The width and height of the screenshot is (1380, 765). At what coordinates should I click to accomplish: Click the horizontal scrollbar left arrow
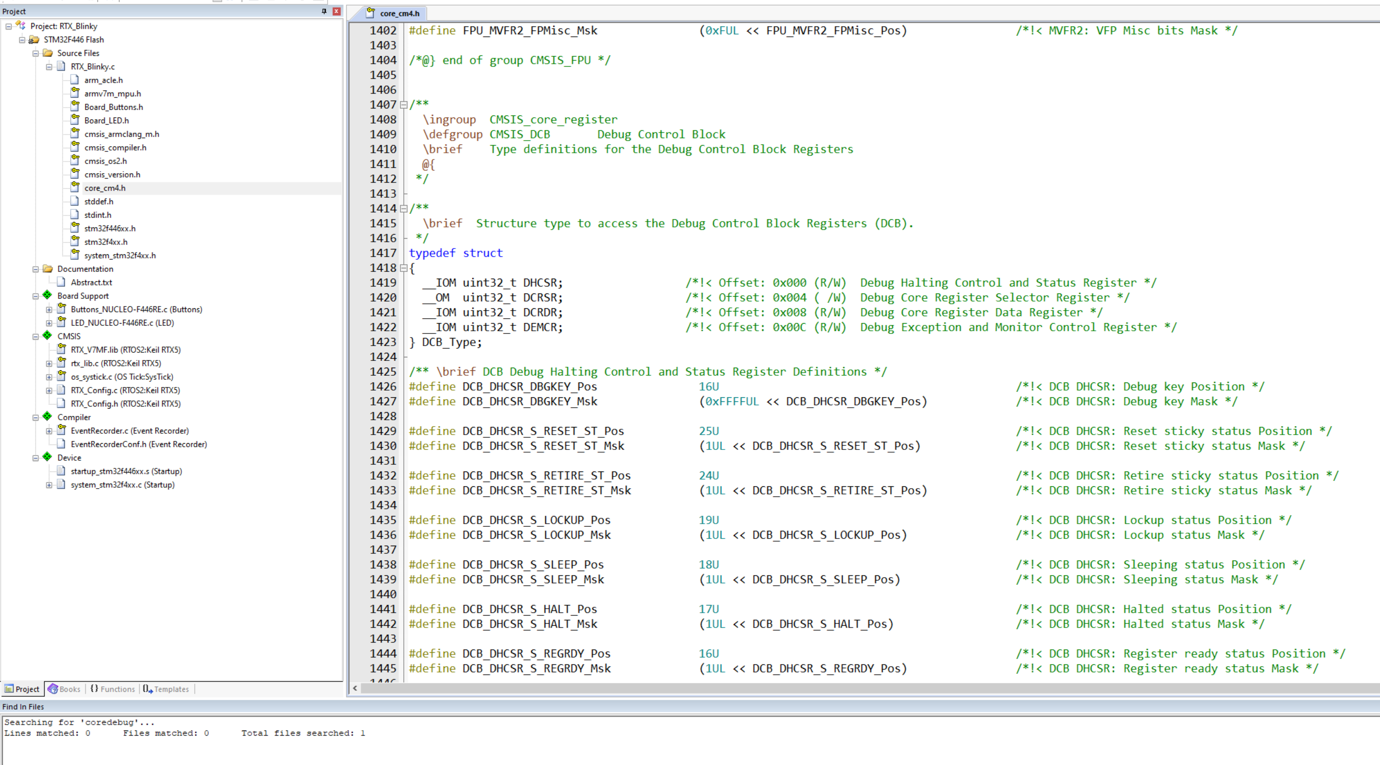click(355, 689)
